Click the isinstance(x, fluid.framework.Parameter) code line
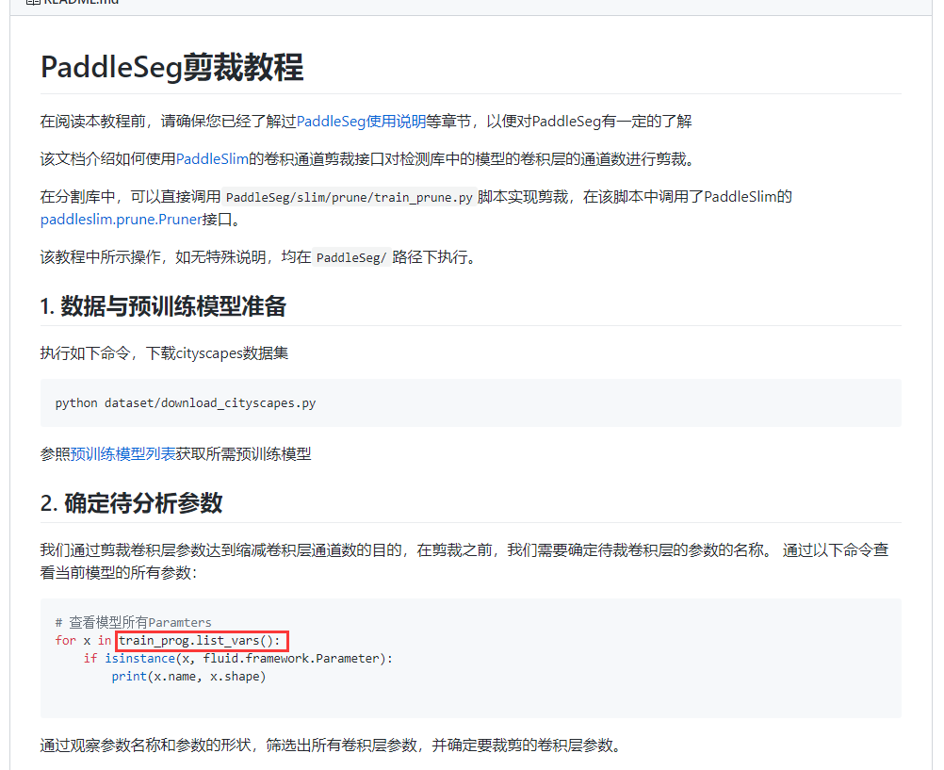944x770 pixels. [x=237, y=659]
